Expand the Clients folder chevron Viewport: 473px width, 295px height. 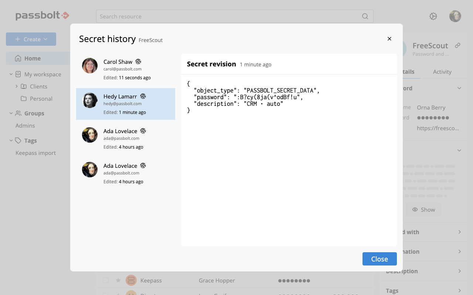pyautogui.click(x=17, y=86)
